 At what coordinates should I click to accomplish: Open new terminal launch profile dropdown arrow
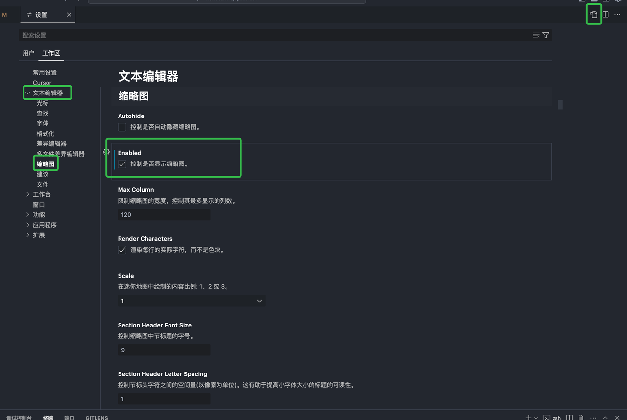pyautogui.click(x=536, y=418)
